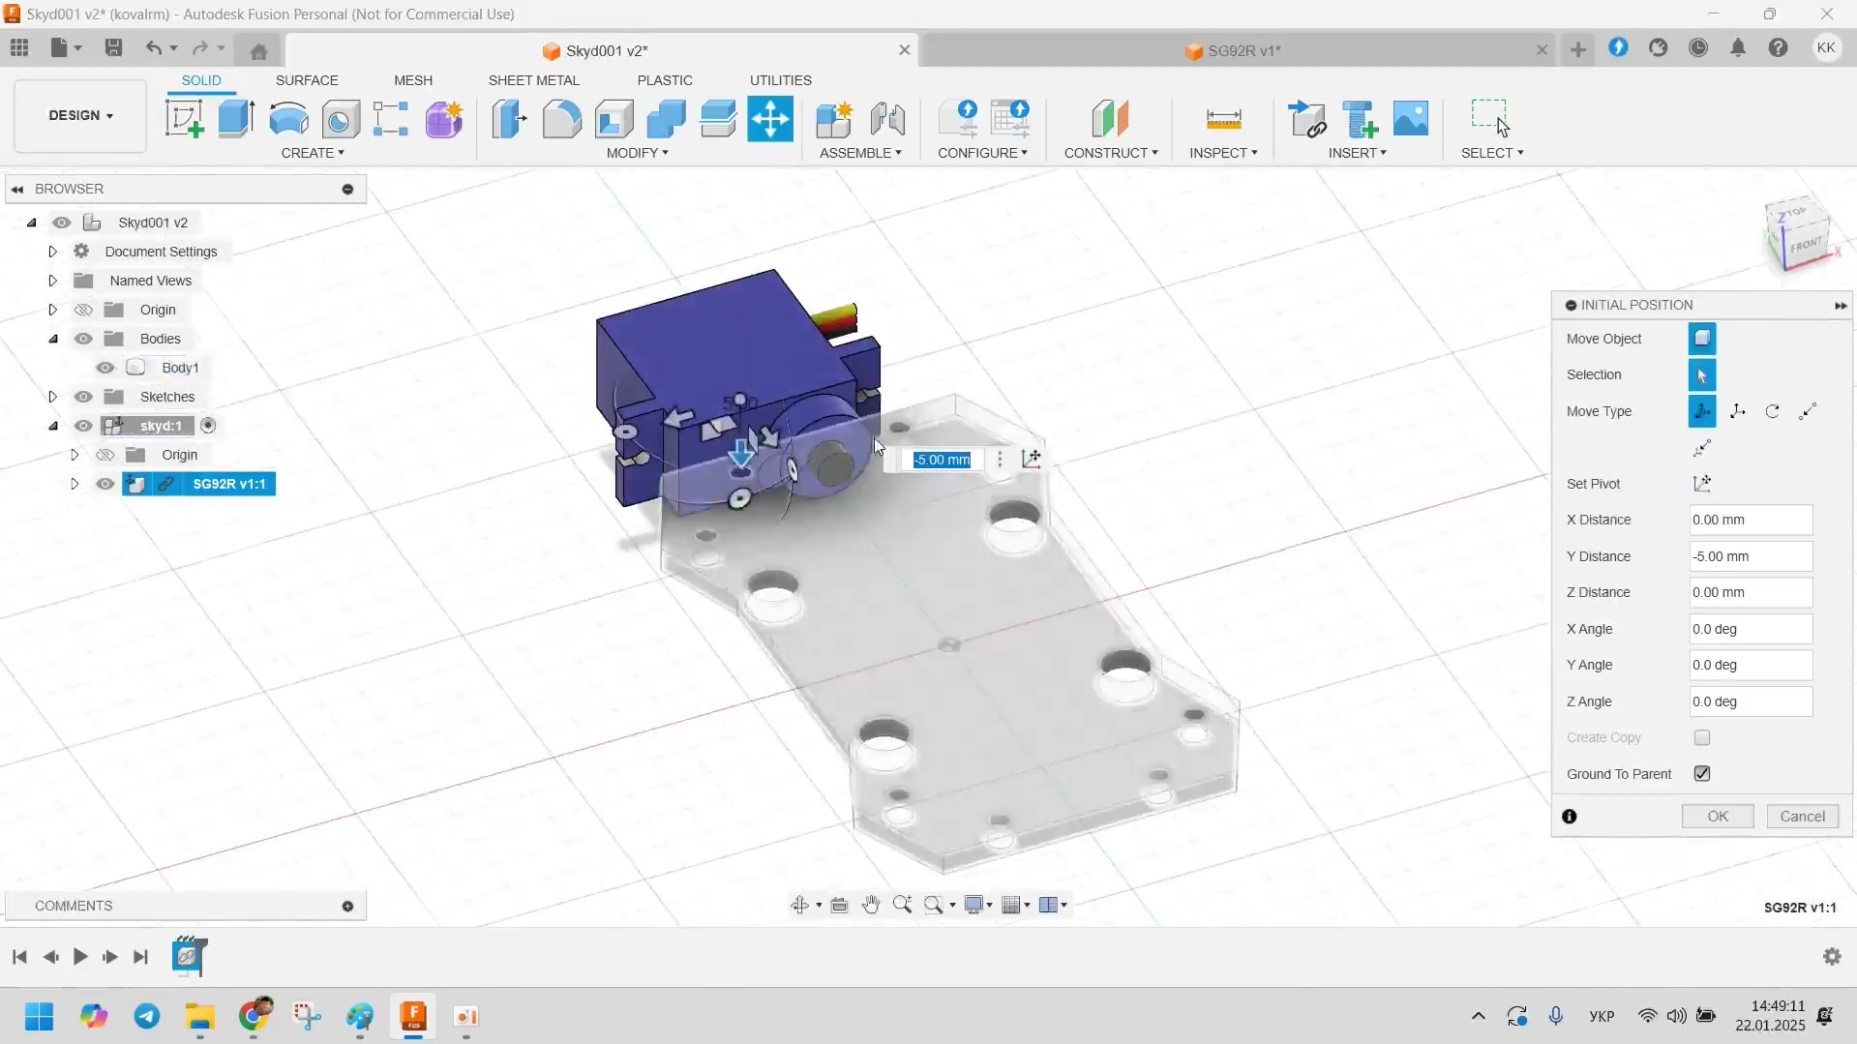Select the Create Sketch tool

(185, 119)
